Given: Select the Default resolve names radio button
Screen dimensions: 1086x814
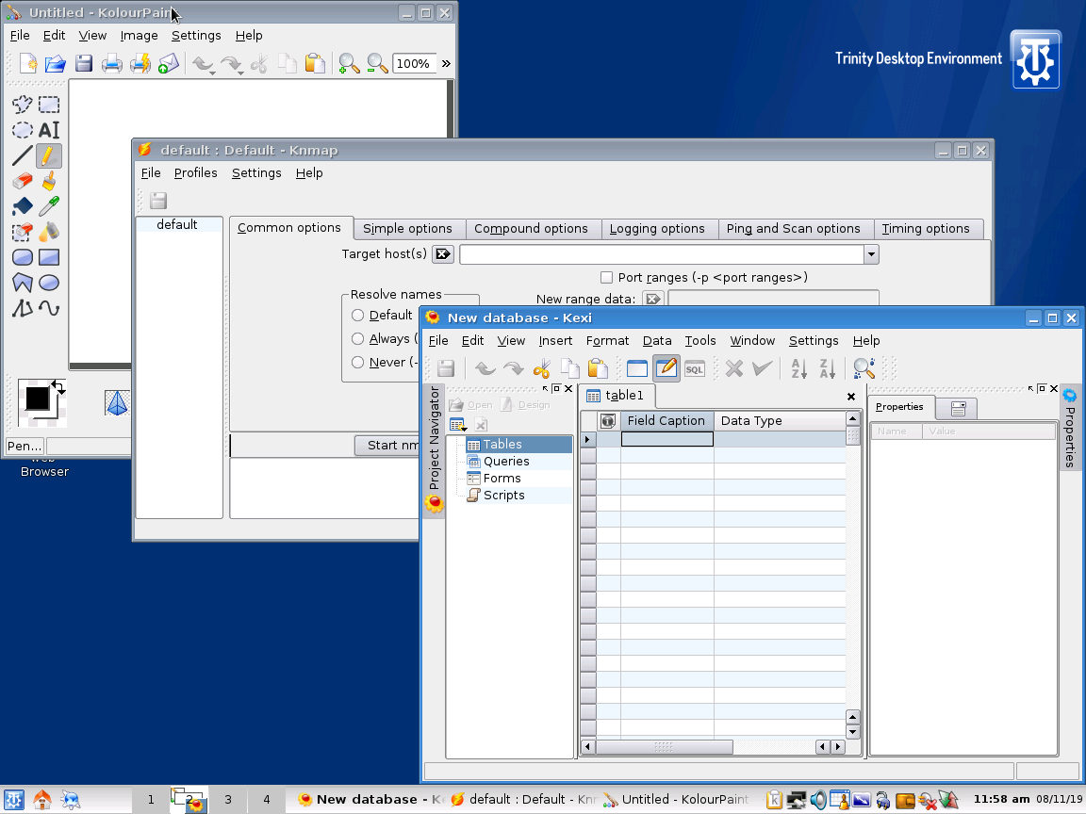Looking at the screenshot, I should [357, 315].
